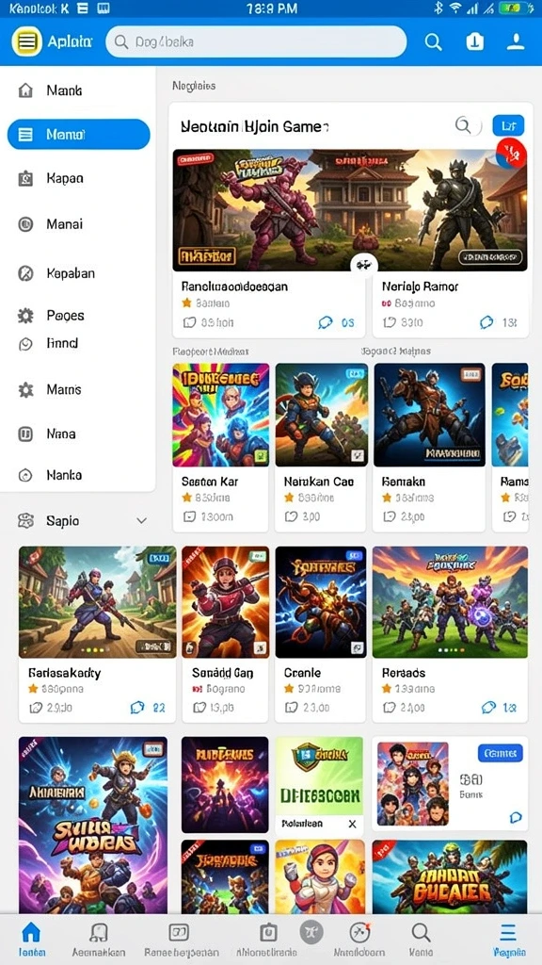The width and height of the screenshot is (542, 965).
Task: Select the Manai sidebar icon
Action: 25,224
